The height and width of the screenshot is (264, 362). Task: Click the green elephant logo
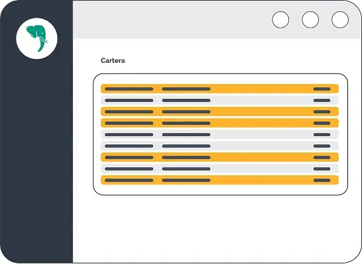pos(37,39)
